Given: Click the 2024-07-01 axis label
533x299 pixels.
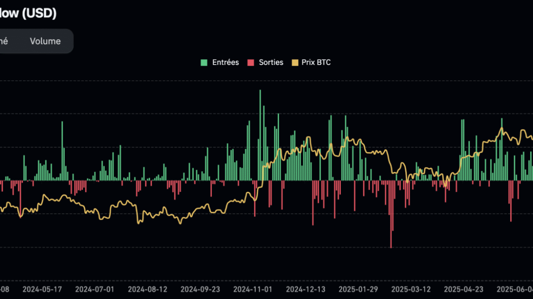Looking at the screenshot, I should 94,289.
